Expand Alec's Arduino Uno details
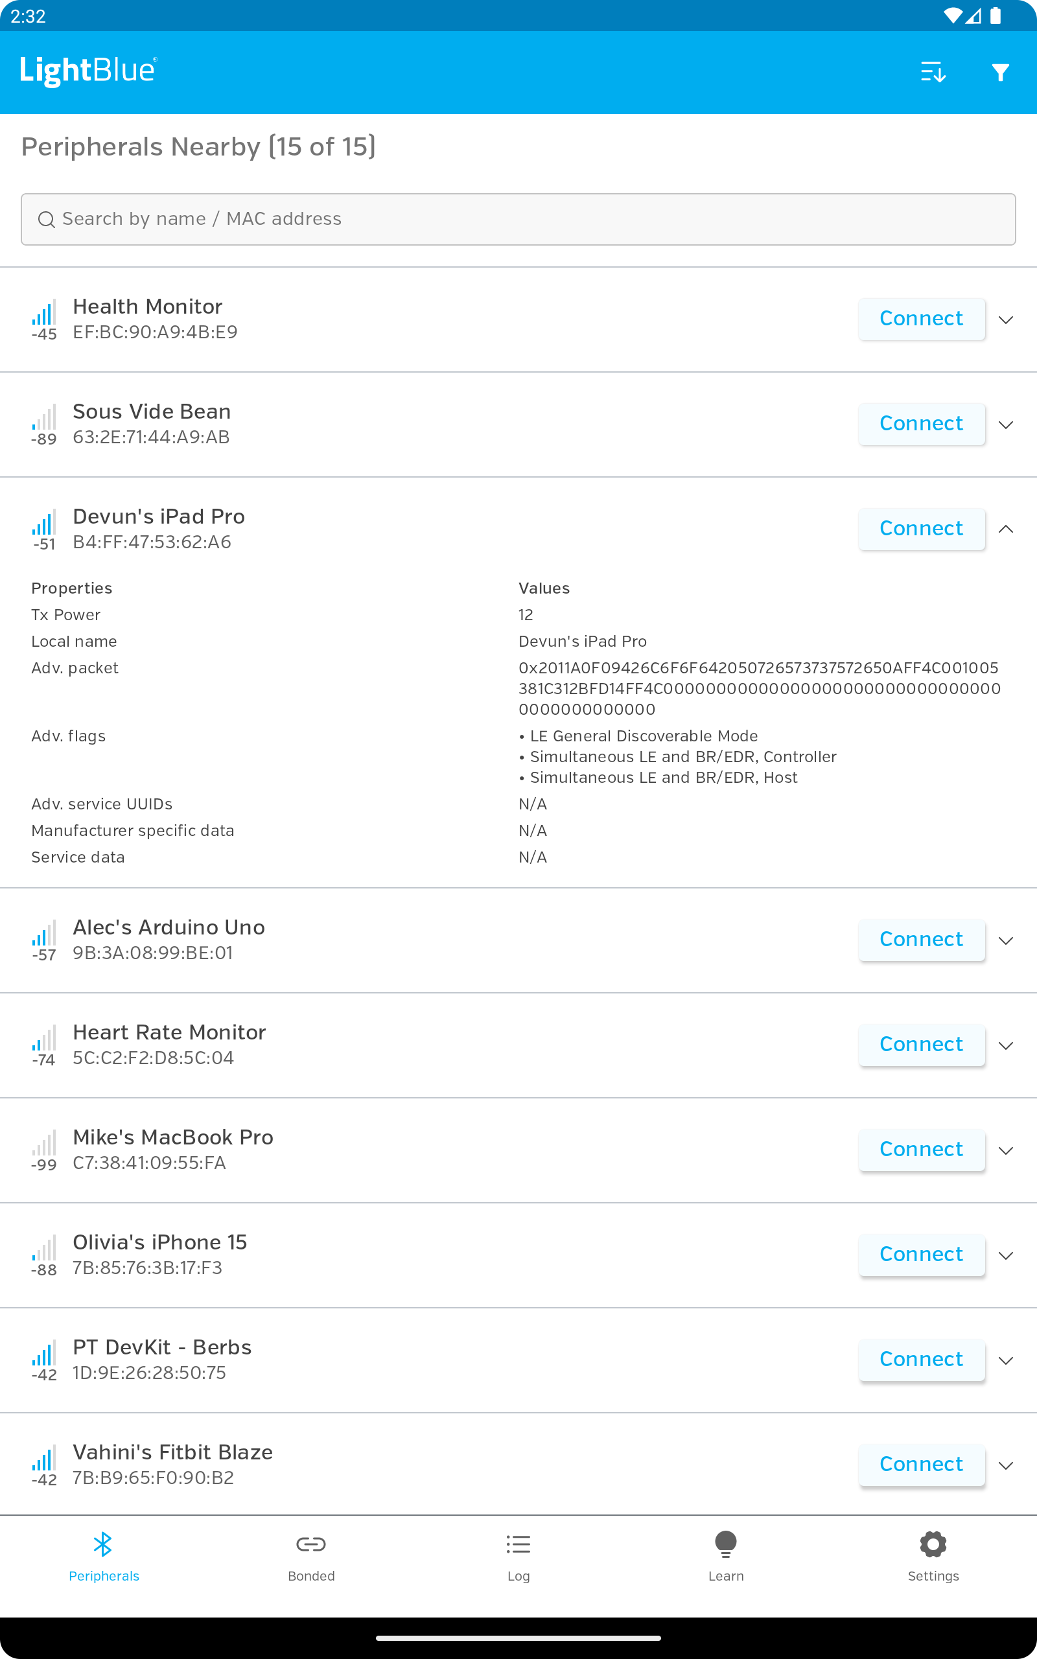 (1006, 940)
